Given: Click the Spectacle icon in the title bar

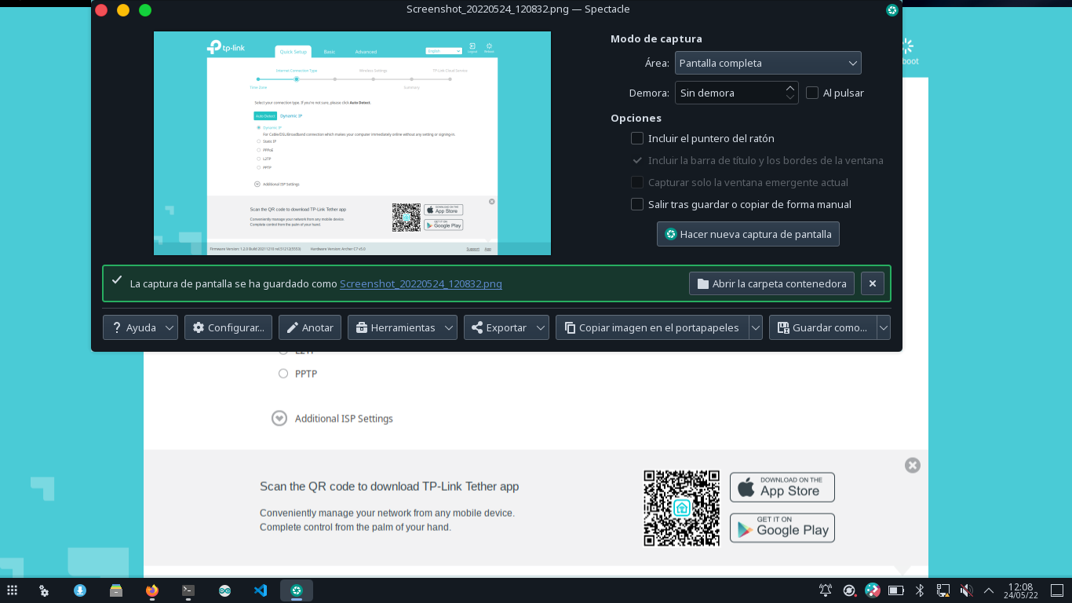Looking at the screenshot, I should point(892,10).
